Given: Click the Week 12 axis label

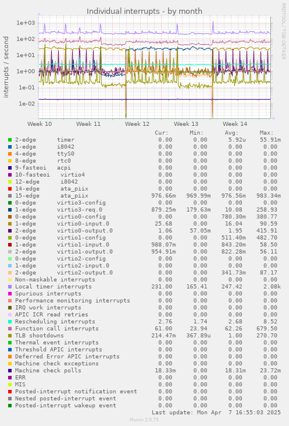Looking at the screenshot, I should [137, 124].
